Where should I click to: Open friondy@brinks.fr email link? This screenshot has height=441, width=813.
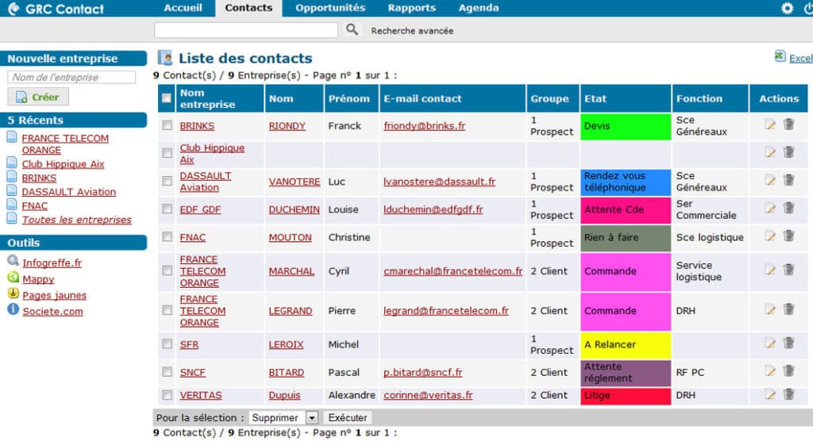[424, 126]
